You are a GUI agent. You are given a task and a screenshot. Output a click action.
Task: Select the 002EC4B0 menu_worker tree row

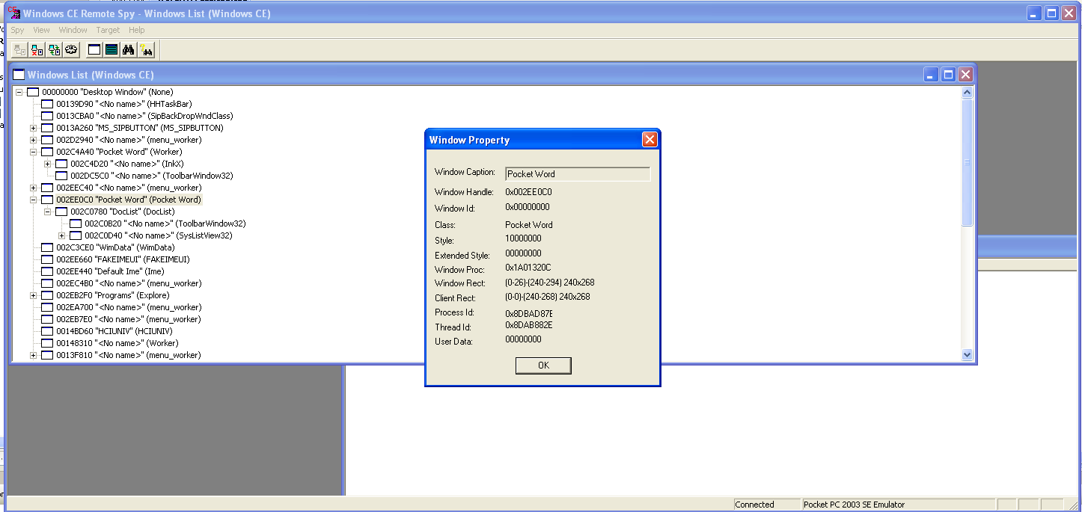click(129, 283)
